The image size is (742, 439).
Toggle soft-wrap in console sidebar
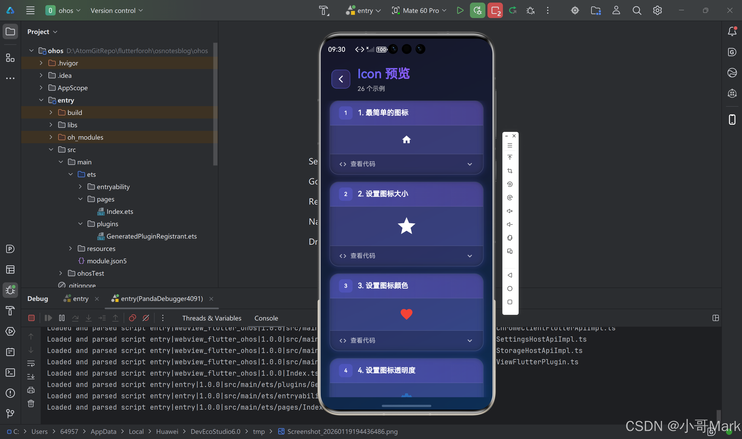click(x=31, y=363)
